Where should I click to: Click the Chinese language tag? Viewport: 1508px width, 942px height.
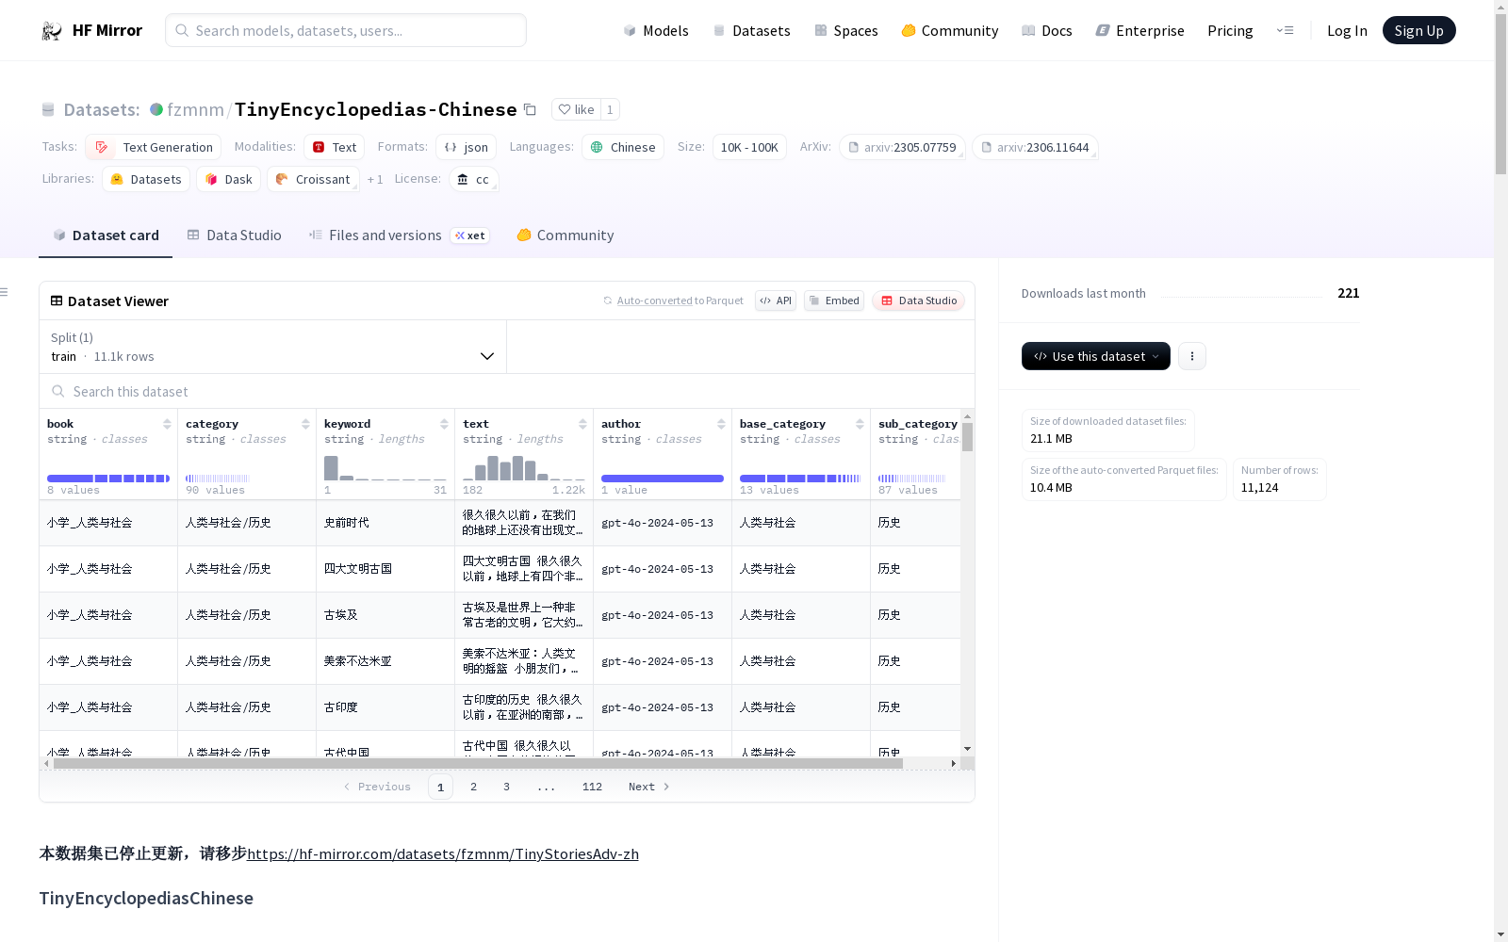[623, 147]
